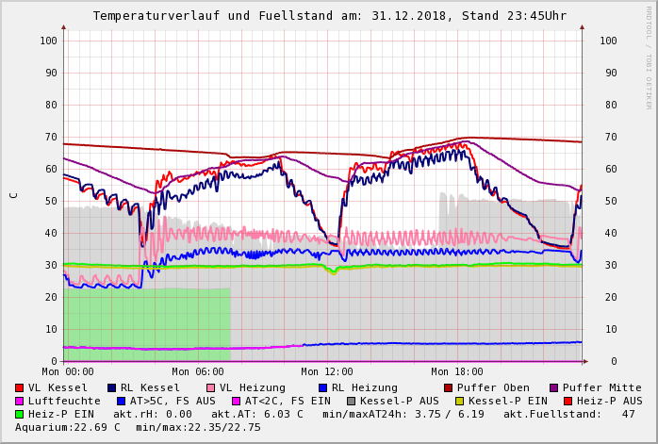
Task: Click the gray Kessel-P AUS swatch
Action: click(x=352, y=401)
